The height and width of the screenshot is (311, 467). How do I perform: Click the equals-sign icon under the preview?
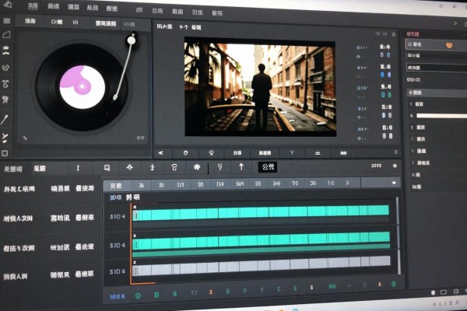coord(318,153)
